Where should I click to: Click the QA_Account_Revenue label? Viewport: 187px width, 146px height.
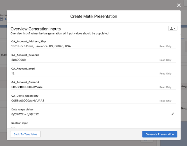(25, 55)
